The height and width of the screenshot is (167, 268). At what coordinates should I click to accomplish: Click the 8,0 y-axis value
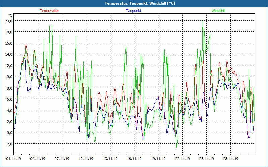click(x=10, y=88)
